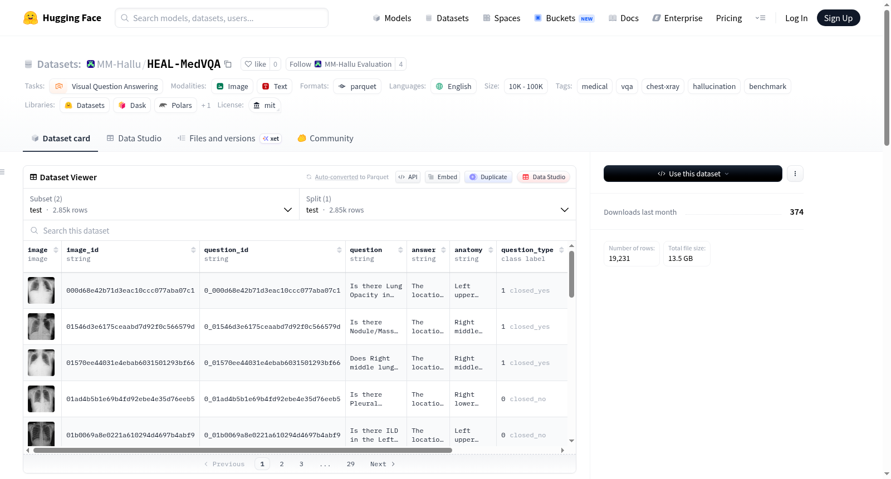The width and height of the screenshot is (891, 479).
Task: Open the X-ray thumbnail for image 000d68e4
Action: [41, 290]
